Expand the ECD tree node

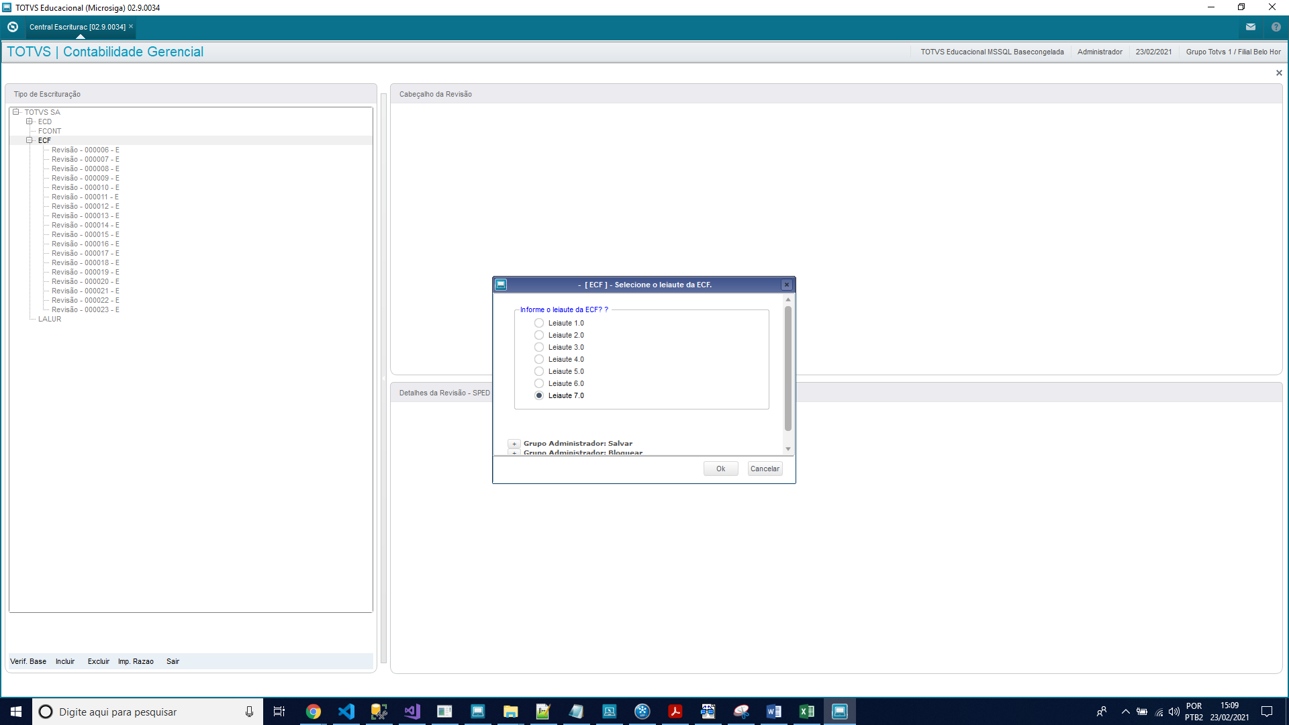pos(29,122)
